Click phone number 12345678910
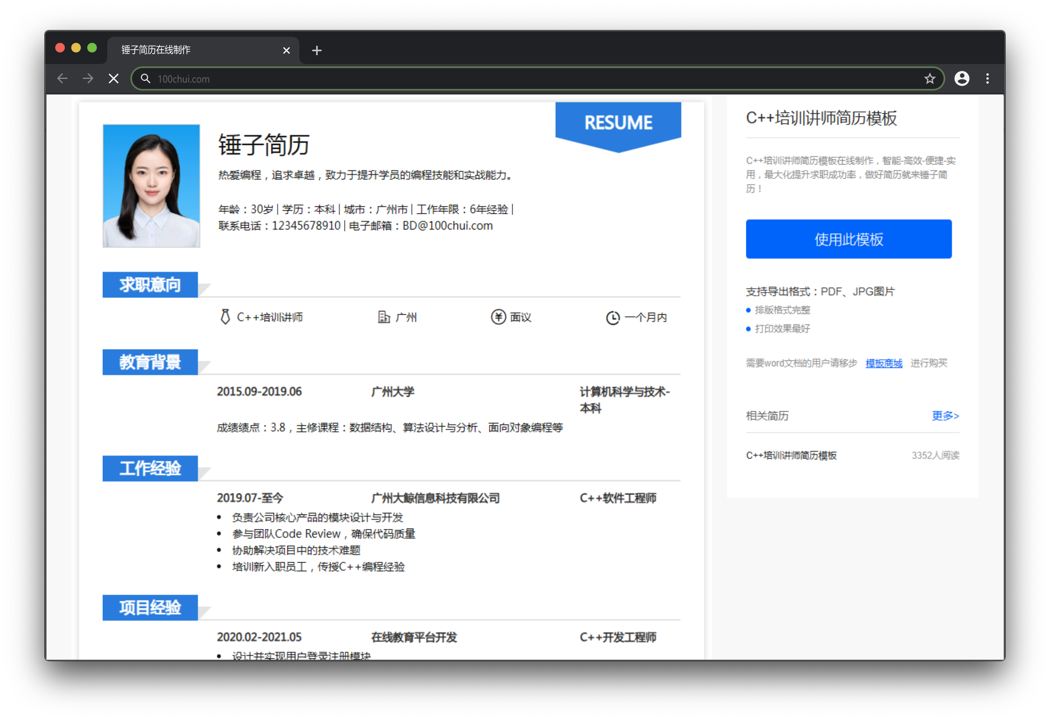The image size is (1050, 720). (x=306, y=225)
